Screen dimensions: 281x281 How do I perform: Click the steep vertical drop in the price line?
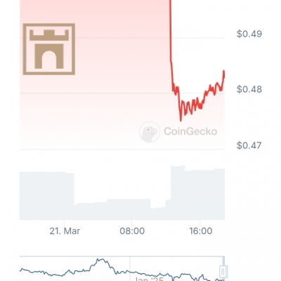(171, 30)
